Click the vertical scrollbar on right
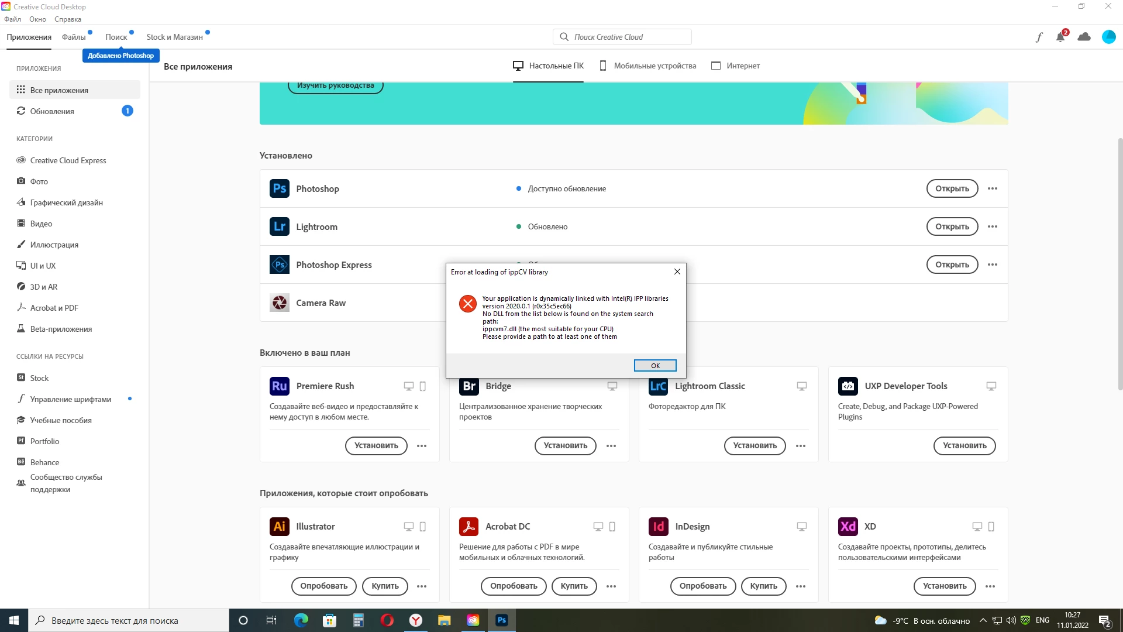The image size is (1123, 632). [x=1119, y=263]
